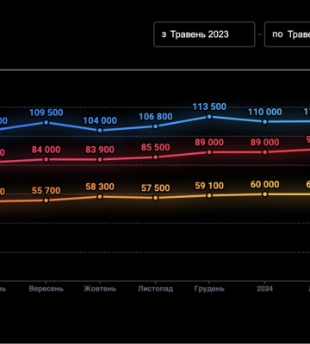The height and width of the screenshot is (344, 310).
Task: Select the red 85 500 point for Листопад
Action: [155, 157]
